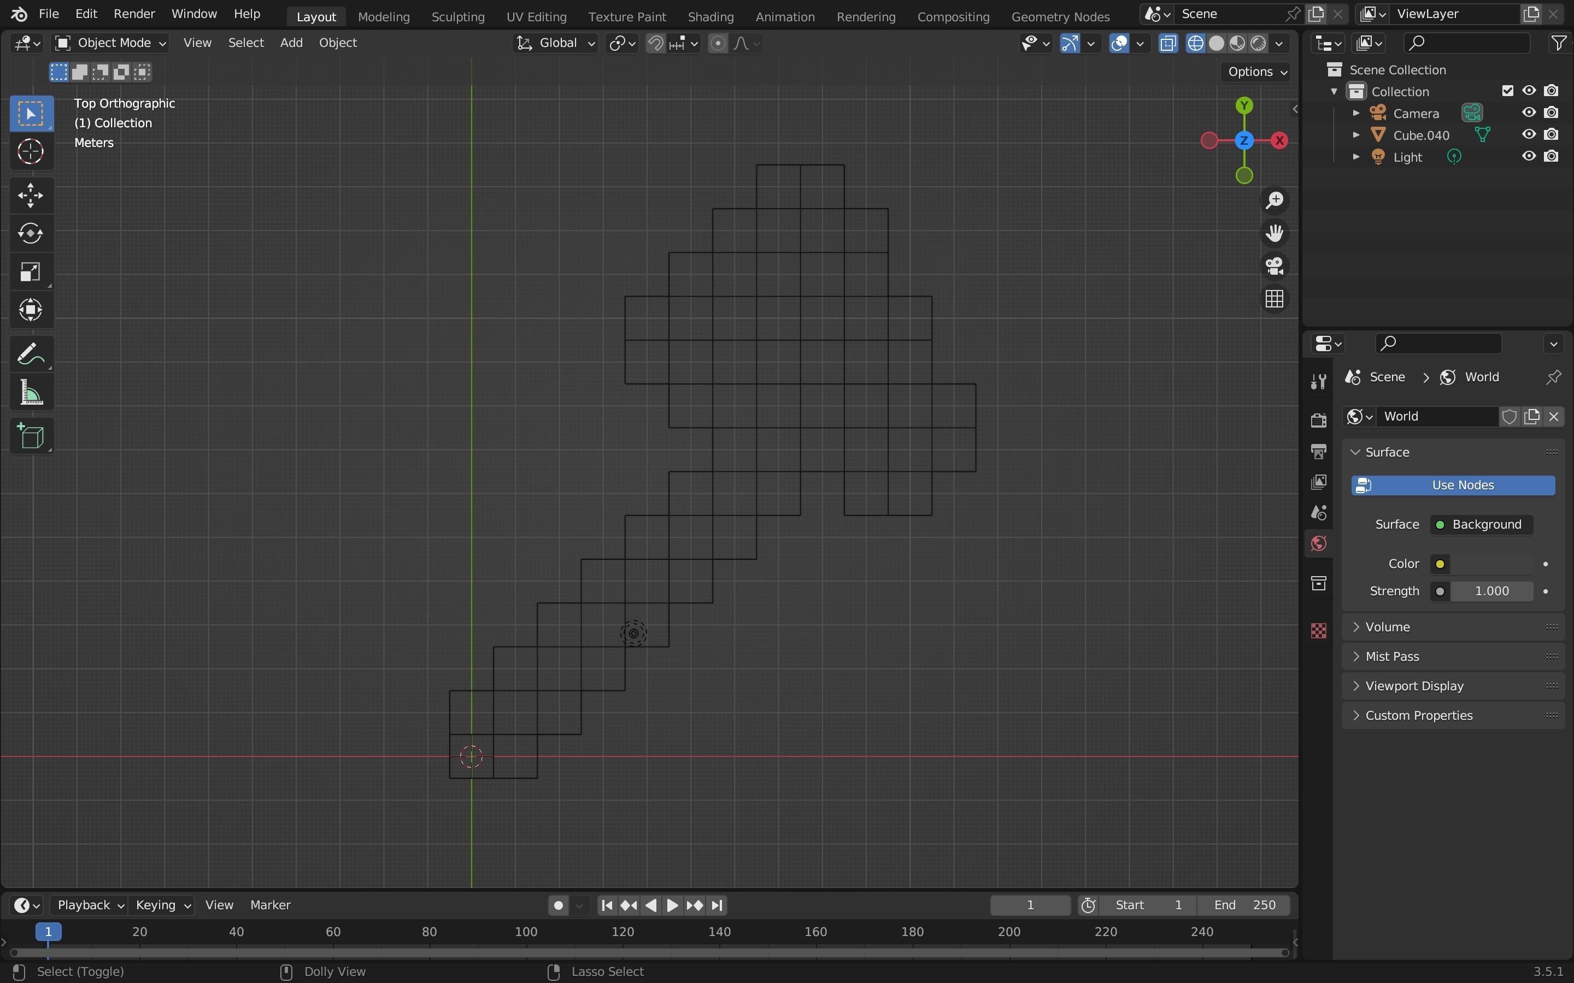Screen dimensions: 1574x983
Task: Click the Use Nodes button
Action: (1453, 485)
